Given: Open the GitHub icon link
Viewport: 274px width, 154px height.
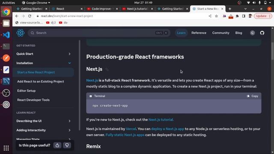Looking at the screenshot, I should pos(262,33).
